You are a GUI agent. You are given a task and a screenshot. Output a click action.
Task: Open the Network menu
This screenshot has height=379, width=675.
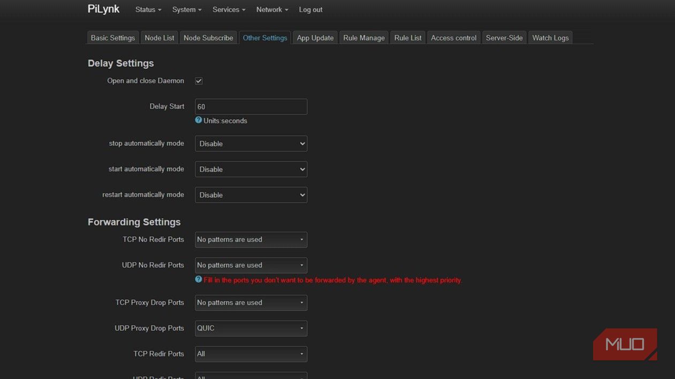coord(272,10)
